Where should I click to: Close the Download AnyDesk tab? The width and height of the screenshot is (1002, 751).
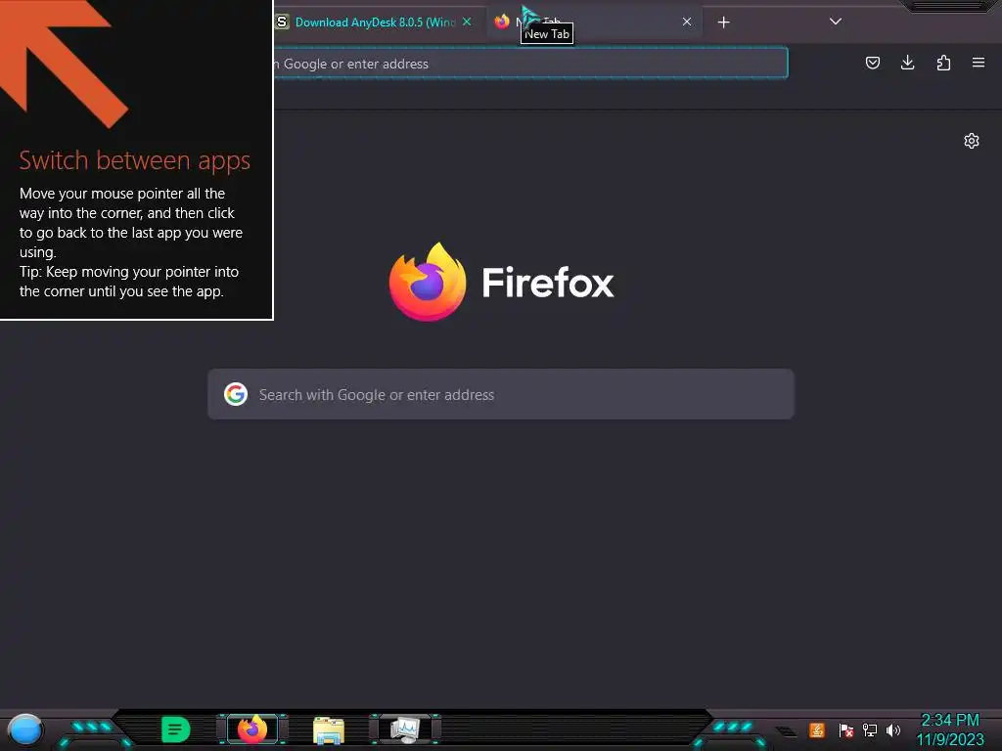click(467, 22)
